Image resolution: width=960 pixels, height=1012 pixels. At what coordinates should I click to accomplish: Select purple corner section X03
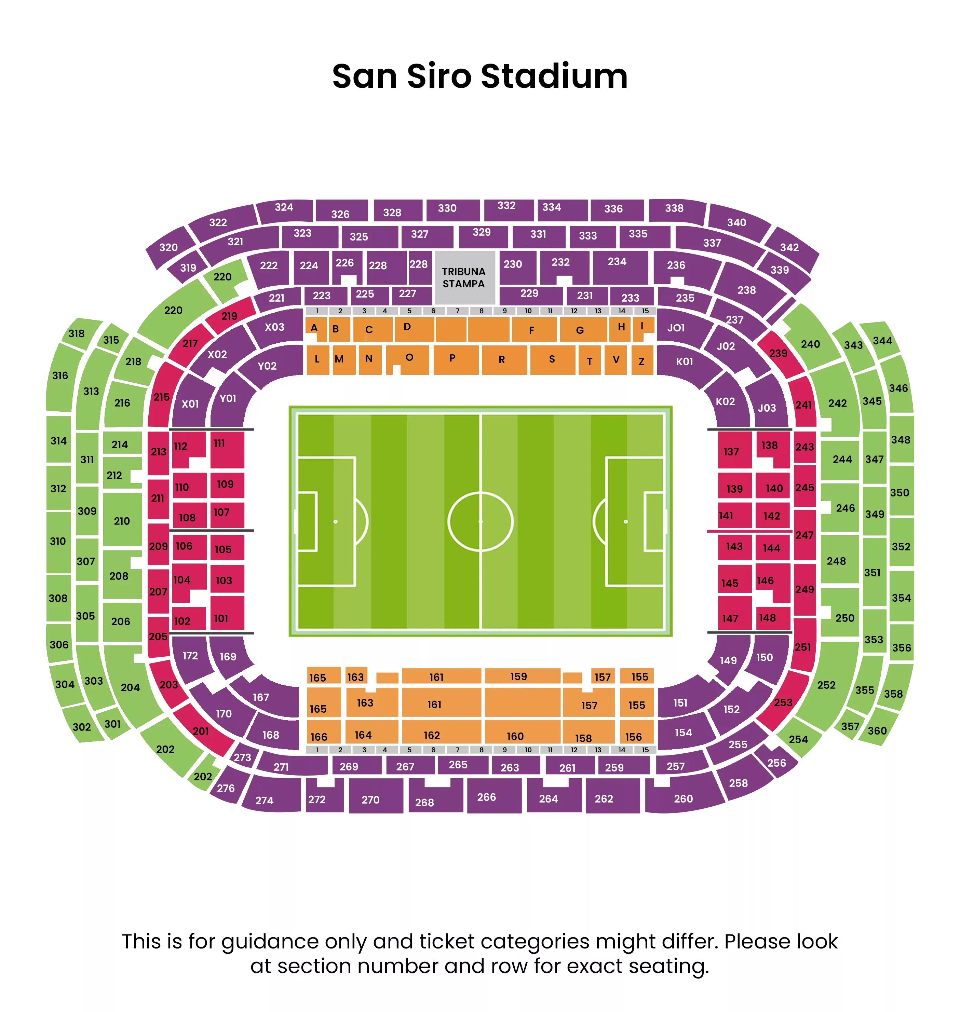tap(275, 327)
